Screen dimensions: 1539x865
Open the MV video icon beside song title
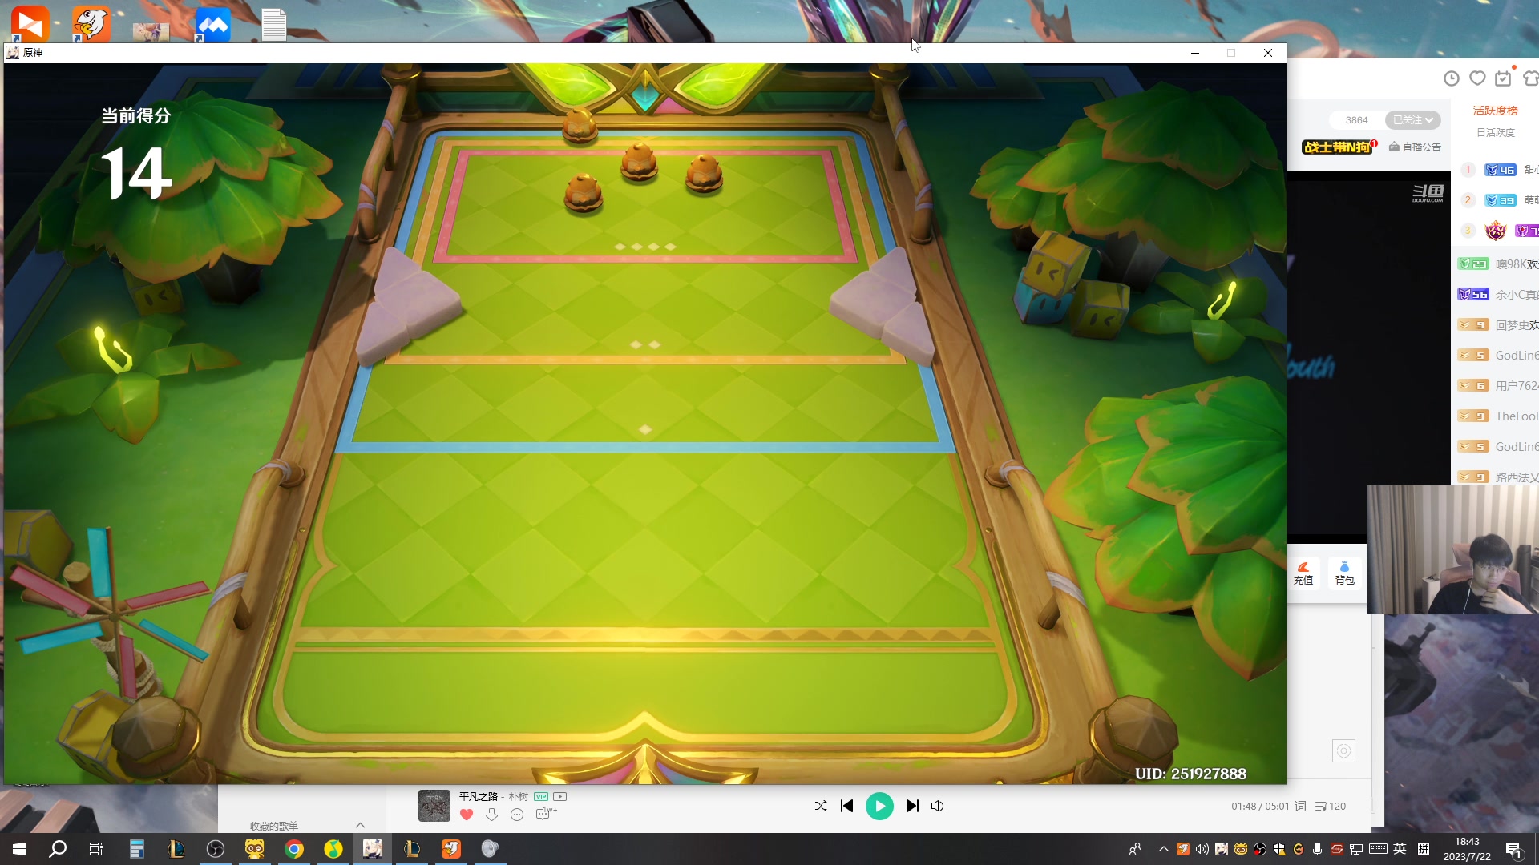pos(560,796)
